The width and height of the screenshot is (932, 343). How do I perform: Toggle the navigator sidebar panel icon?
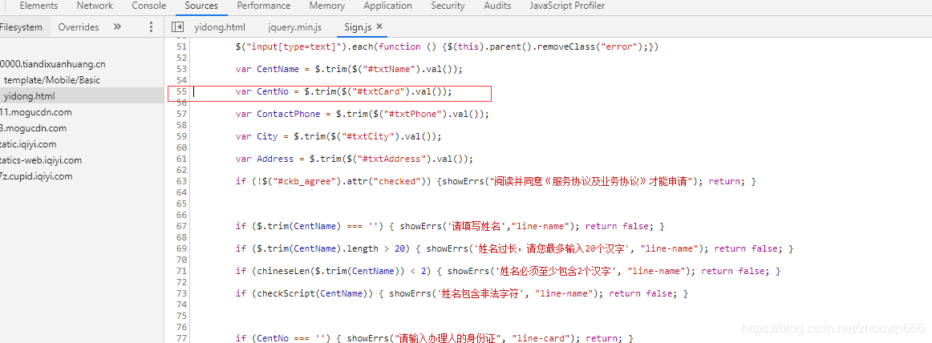176,26
